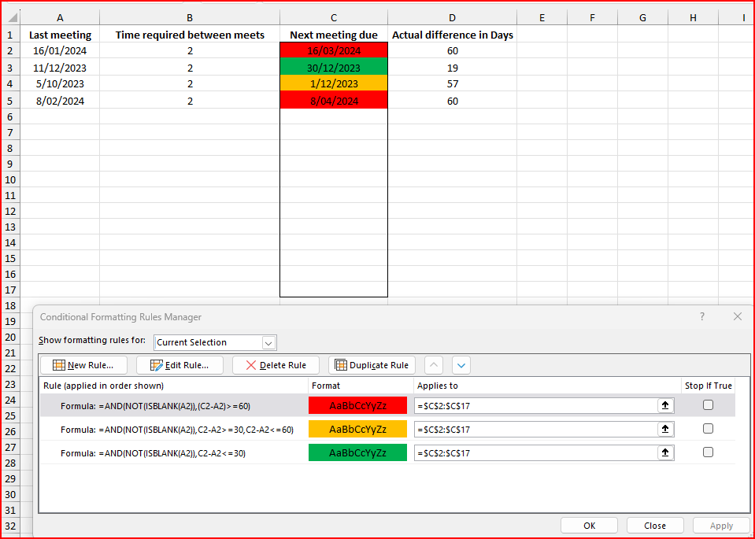Select column B header

(x=190, y=18)
